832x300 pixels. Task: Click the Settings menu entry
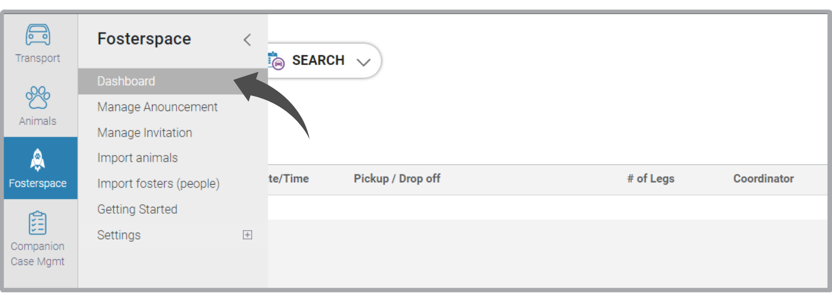119,235
